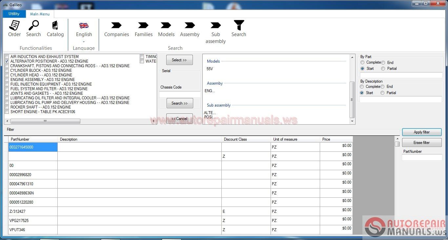Open the Catalog book icon

click(55, 29)
